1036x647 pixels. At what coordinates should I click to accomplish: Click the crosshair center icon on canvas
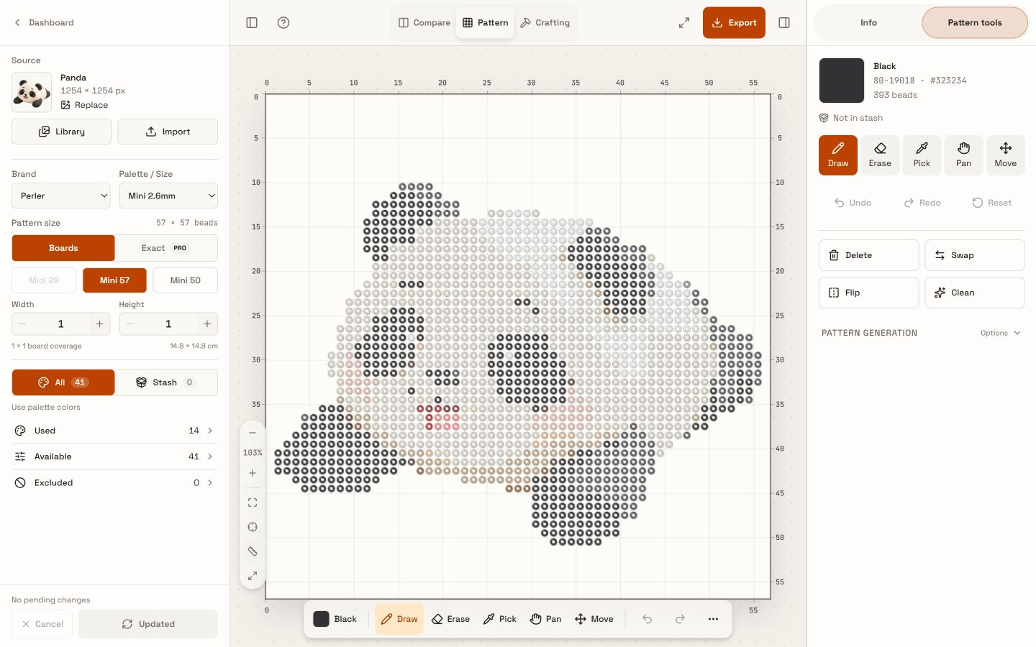point(253,527)
